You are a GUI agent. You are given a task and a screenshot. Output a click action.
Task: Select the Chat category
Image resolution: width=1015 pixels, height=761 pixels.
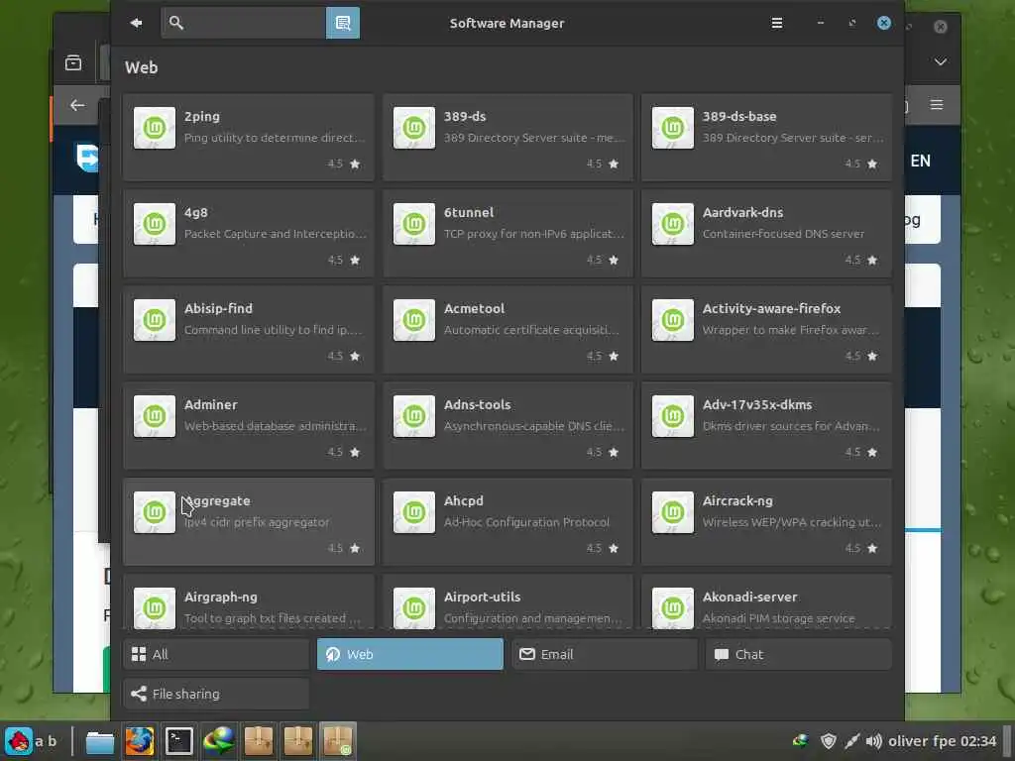798,654
